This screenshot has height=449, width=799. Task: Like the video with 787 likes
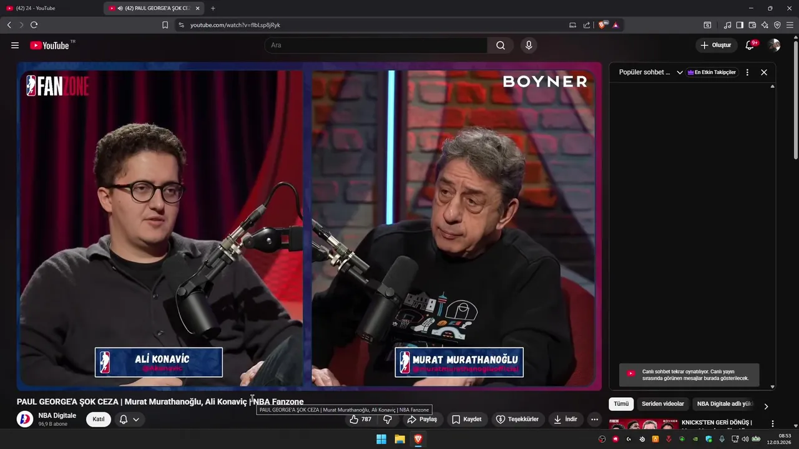point(361,419)
